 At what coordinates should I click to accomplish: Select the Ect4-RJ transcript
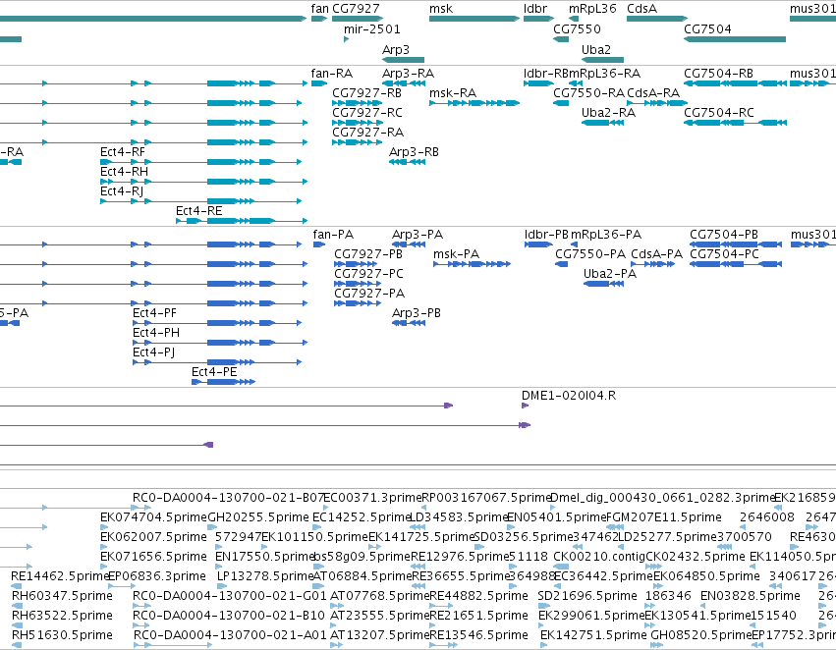tap(201, 201)
